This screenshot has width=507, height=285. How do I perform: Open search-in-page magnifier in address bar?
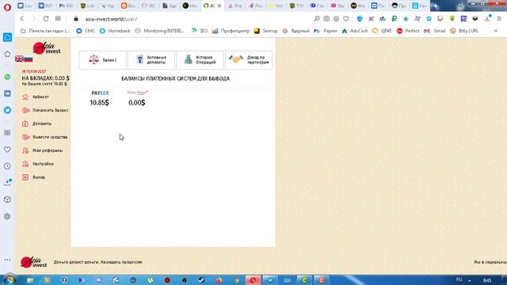pyautogui.click(x=317, y=19)
